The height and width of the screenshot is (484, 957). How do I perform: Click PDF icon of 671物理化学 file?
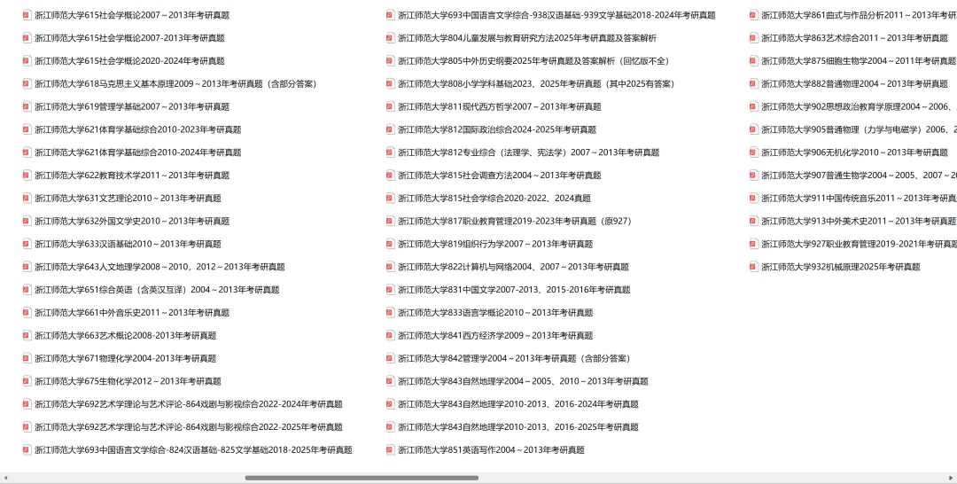[27, 358]
